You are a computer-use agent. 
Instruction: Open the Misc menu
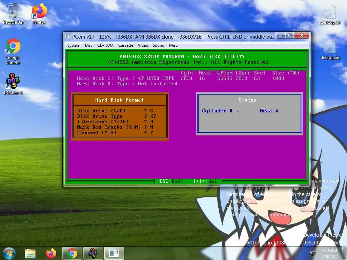173,45
